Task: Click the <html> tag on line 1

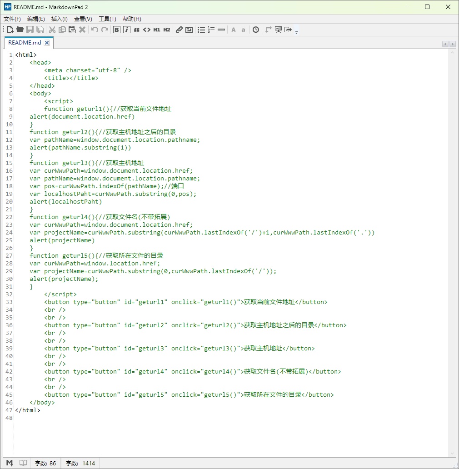Action: (x=26, y=55)
